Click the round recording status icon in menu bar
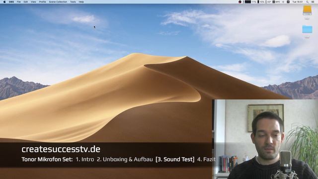The image size is (318, 179). 240,2
